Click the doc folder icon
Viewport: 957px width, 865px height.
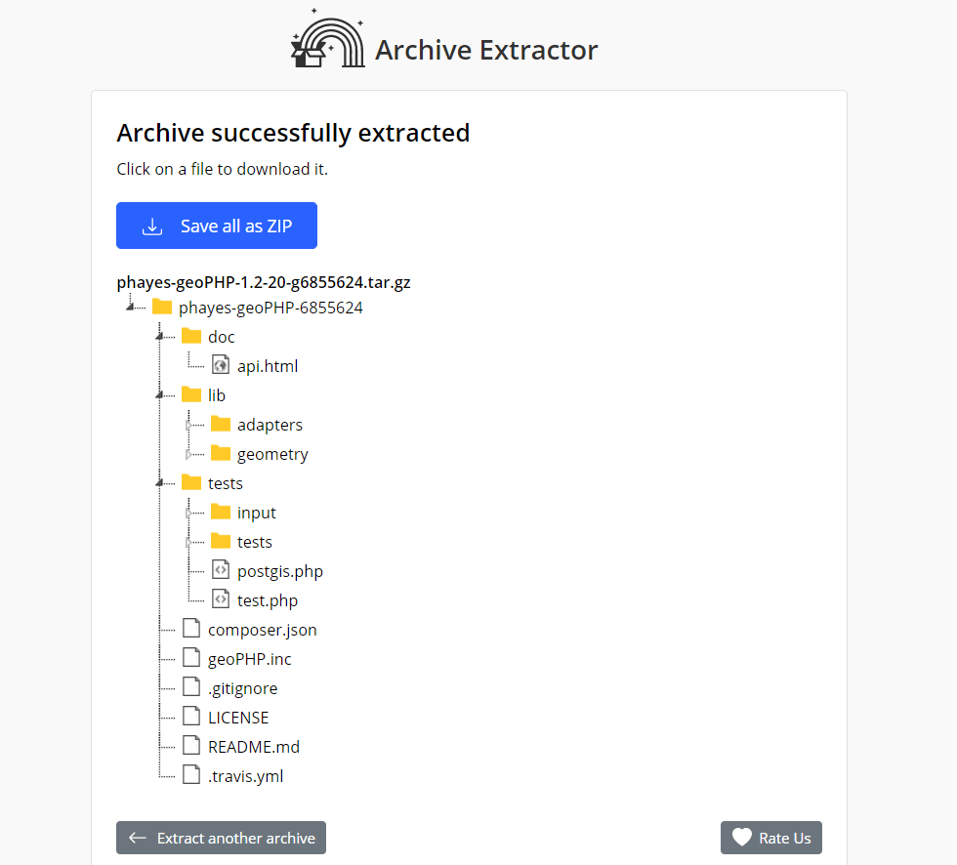pos(191,337)
